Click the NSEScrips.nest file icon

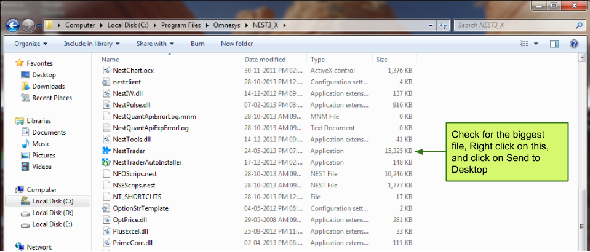(x=106, y=186)
